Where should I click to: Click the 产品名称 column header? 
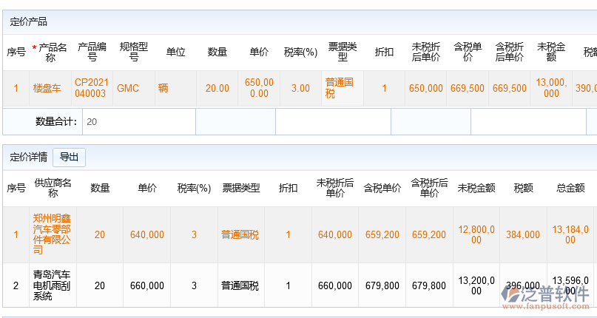[x=50, y=52]
